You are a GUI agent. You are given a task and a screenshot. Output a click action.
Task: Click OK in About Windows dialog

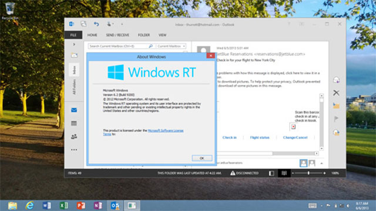coord(202,158)
